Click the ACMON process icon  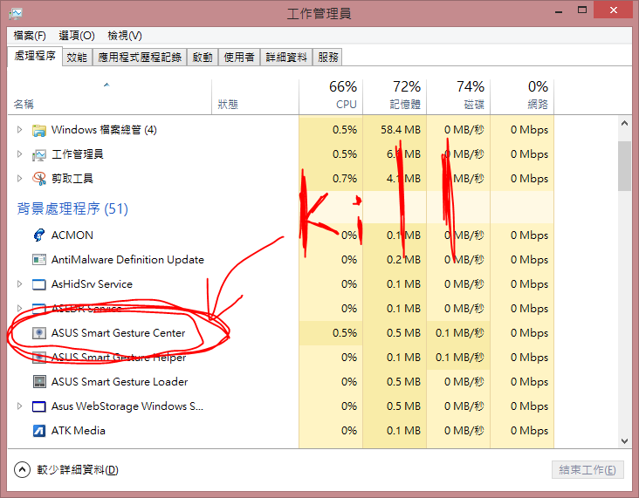(39, 235)
